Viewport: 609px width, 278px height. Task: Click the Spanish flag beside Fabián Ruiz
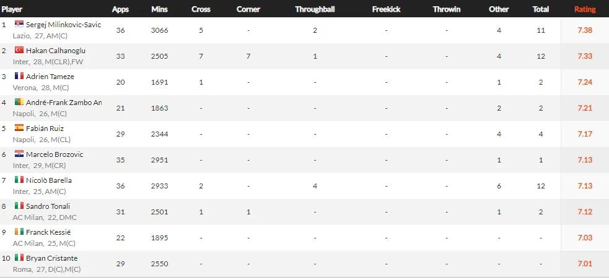pos(19,128)
